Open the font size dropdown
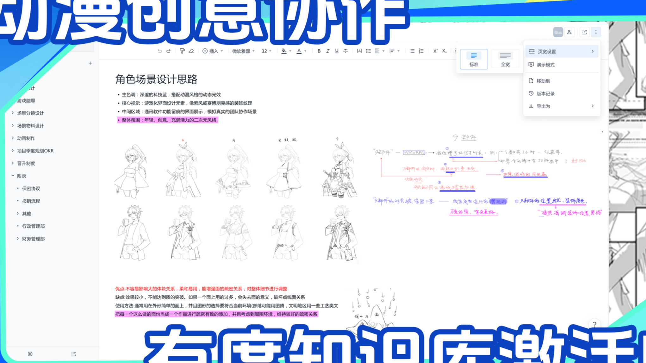646x363 pixels. 266,51
